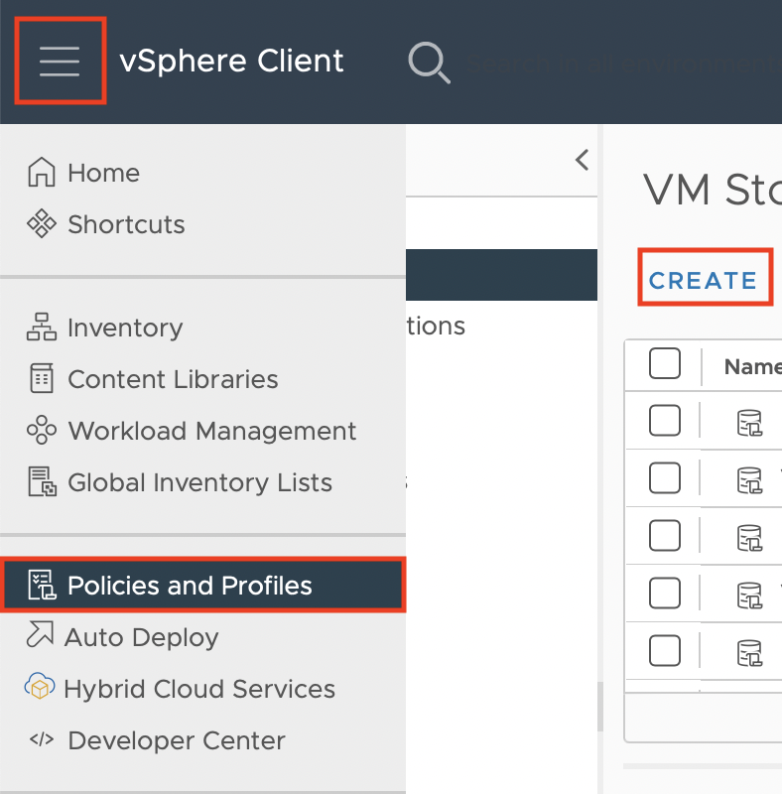Toggle the select-all checkbox in table header

click(x=665, y=364)
